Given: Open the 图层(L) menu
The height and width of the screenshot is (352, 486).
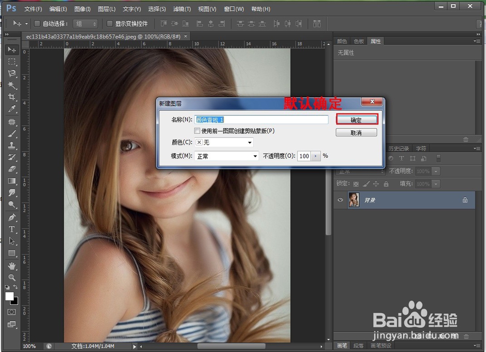Looking at the screenshot, I should click(106, 9).
